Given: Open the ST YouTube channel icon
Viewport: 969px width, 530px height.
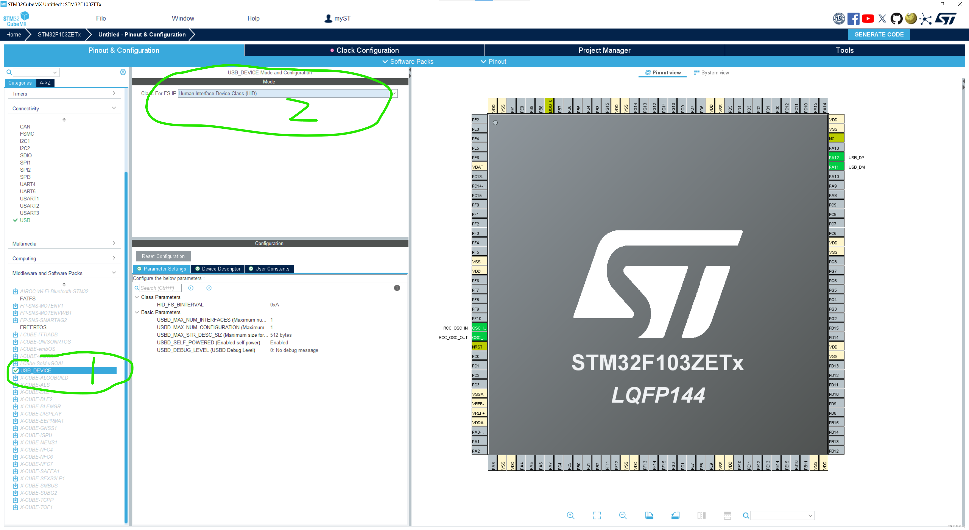Looking at the screenshot, I should [868, 18].
